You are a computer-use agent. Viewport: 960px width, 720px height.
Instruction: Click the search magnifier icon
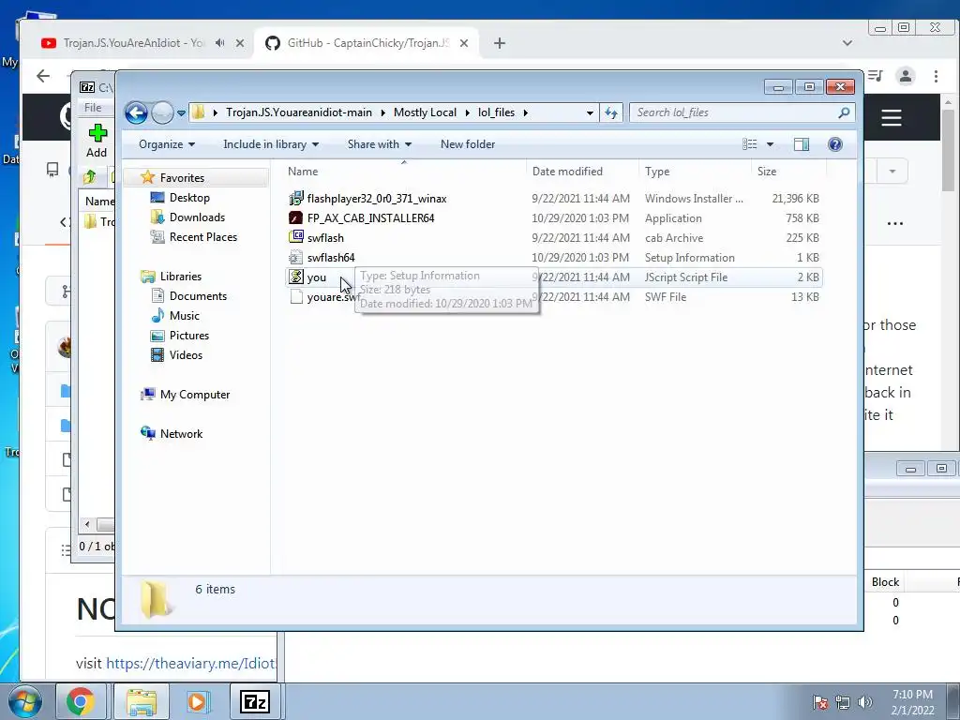(844, 112)
